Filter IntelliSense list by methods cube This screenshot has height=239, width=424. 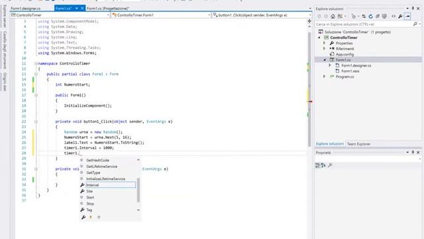pyautogui.click(x=99, y=217)
